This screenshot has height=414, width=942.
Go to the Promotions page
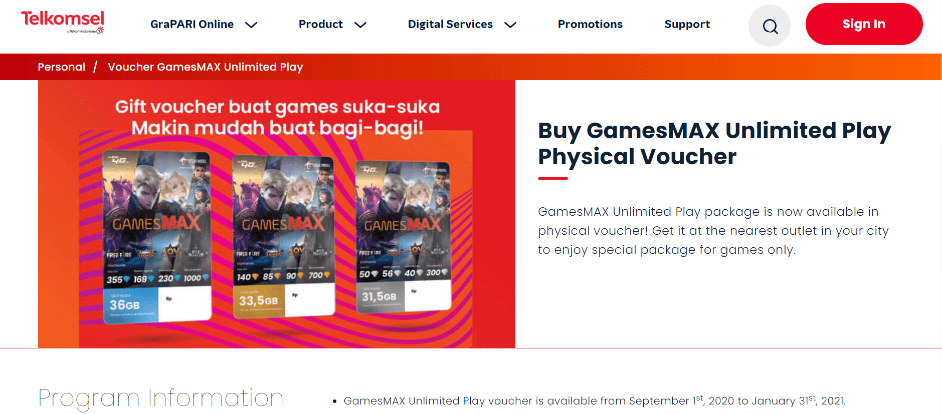pos(590,24)
